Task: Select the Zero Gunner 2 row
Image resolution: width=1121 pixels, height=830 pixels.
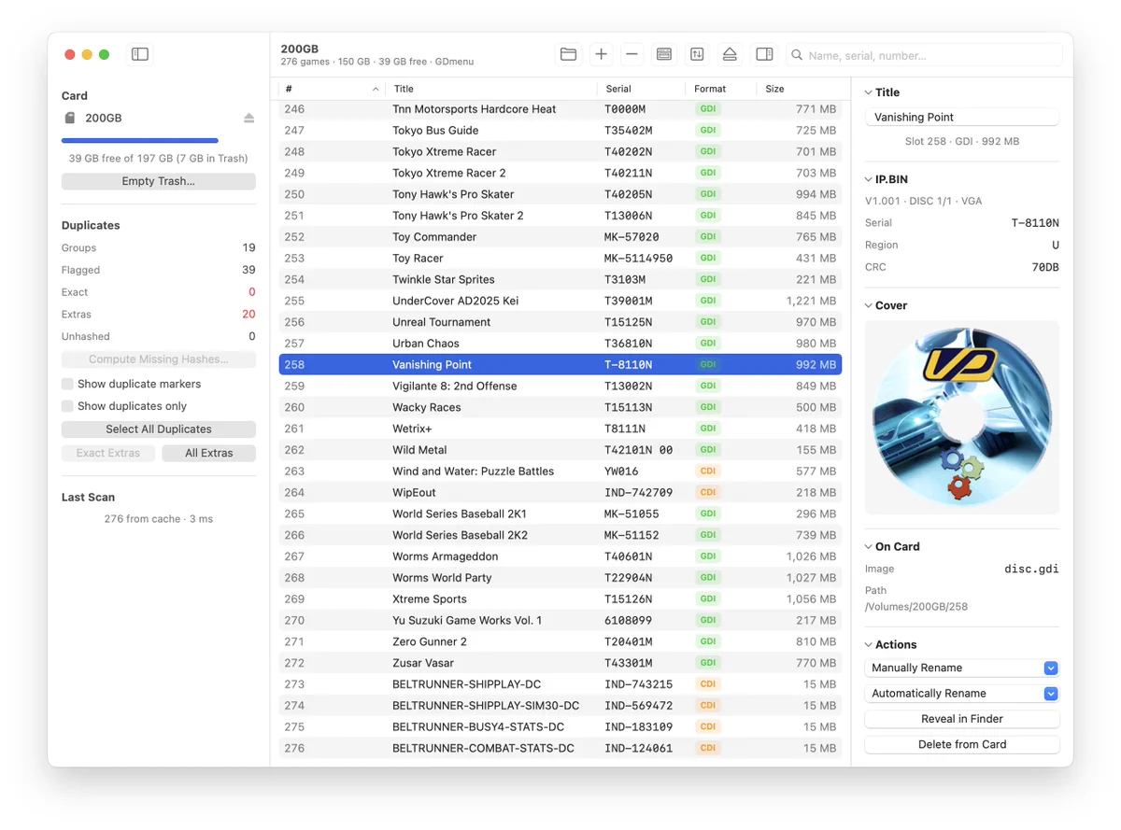Action: [560, 641]
